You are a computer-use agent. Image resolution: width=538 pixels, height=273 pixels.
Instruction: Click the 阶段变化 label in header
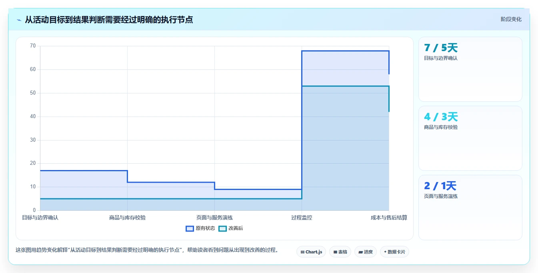pos(511,19)
